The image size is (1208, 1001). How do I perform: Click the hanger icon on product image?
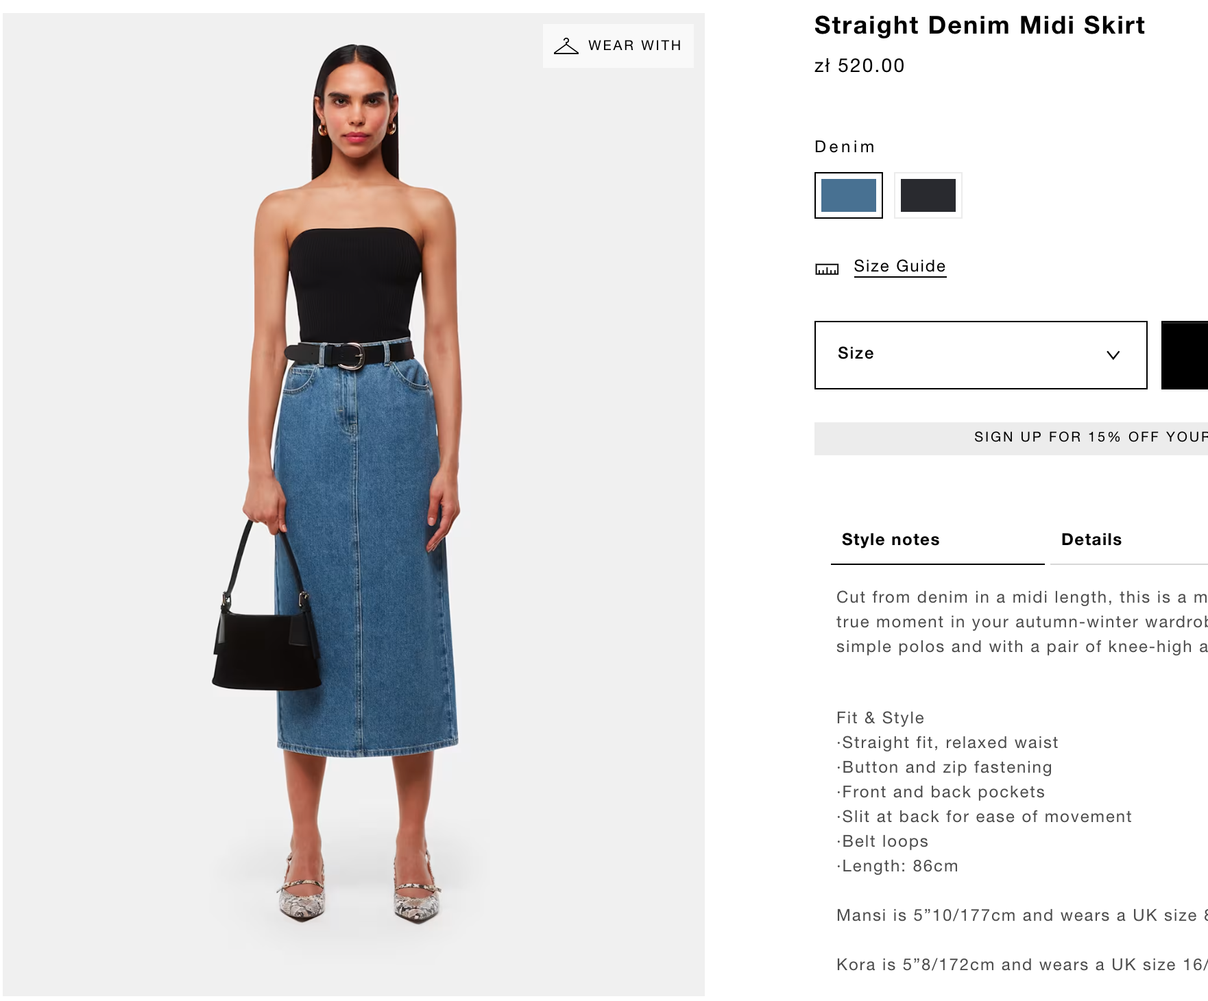pos(566,46)
